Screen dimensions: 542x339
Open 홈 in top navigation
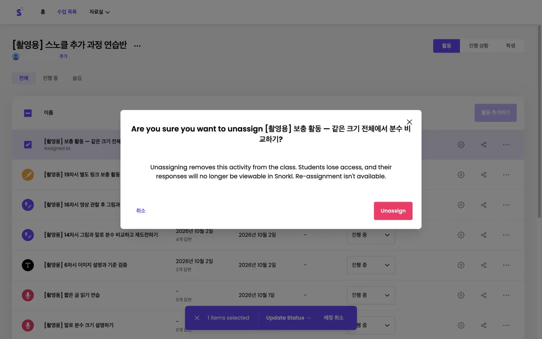(43, 12)
